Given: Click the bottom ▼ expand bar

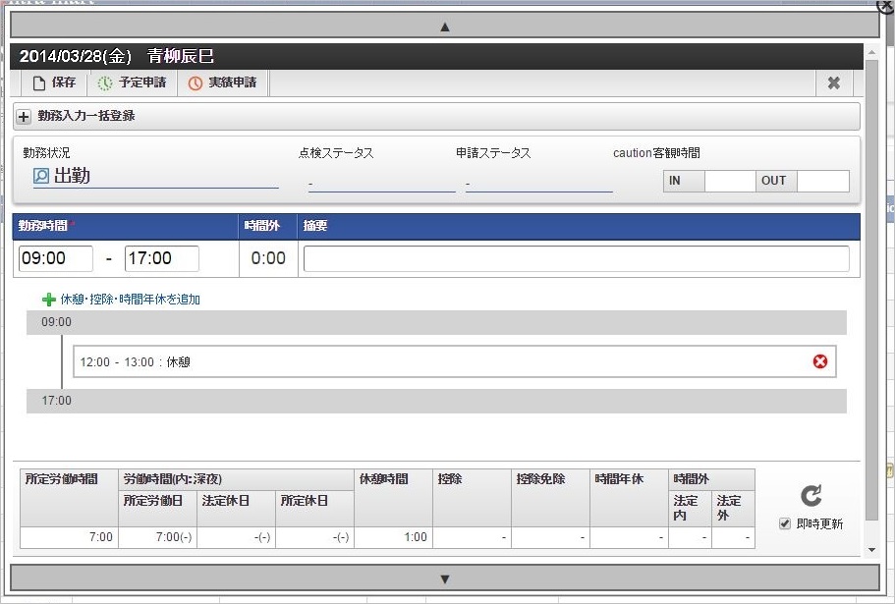Looking at the screenshot, I should coord(444,578).
